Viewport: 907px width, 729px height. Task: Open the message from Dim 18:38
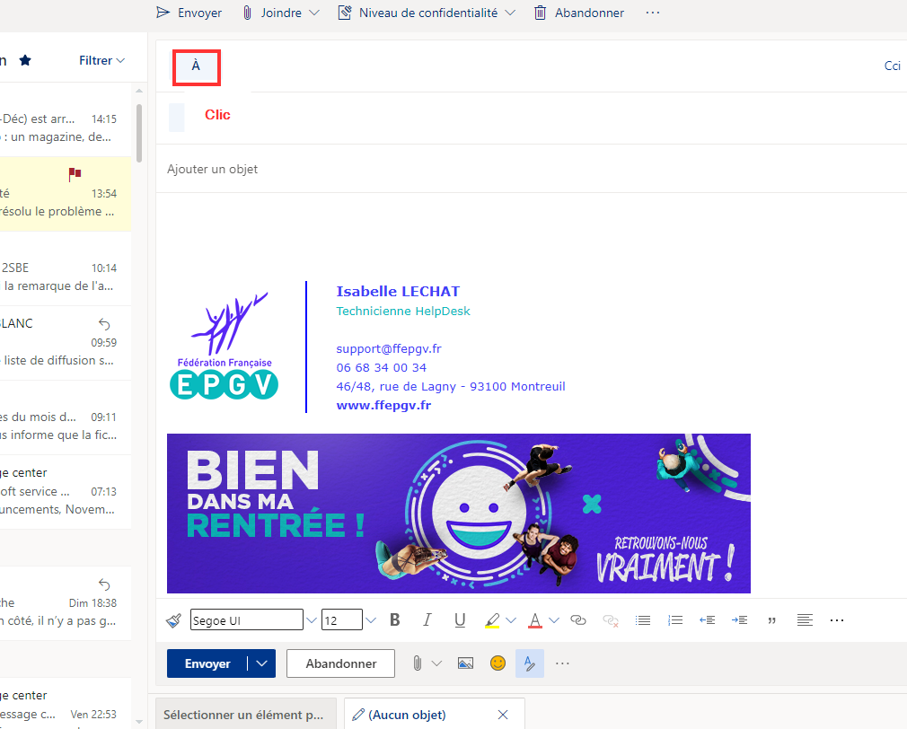(66, 603)
